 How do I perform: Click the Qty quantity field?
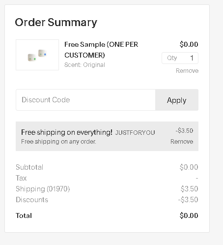180,58
